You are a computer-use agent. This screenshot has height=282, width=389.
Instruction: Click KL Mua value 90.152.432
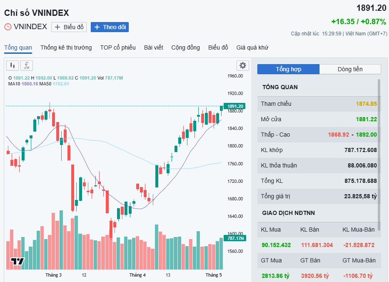tap(276, 245)
